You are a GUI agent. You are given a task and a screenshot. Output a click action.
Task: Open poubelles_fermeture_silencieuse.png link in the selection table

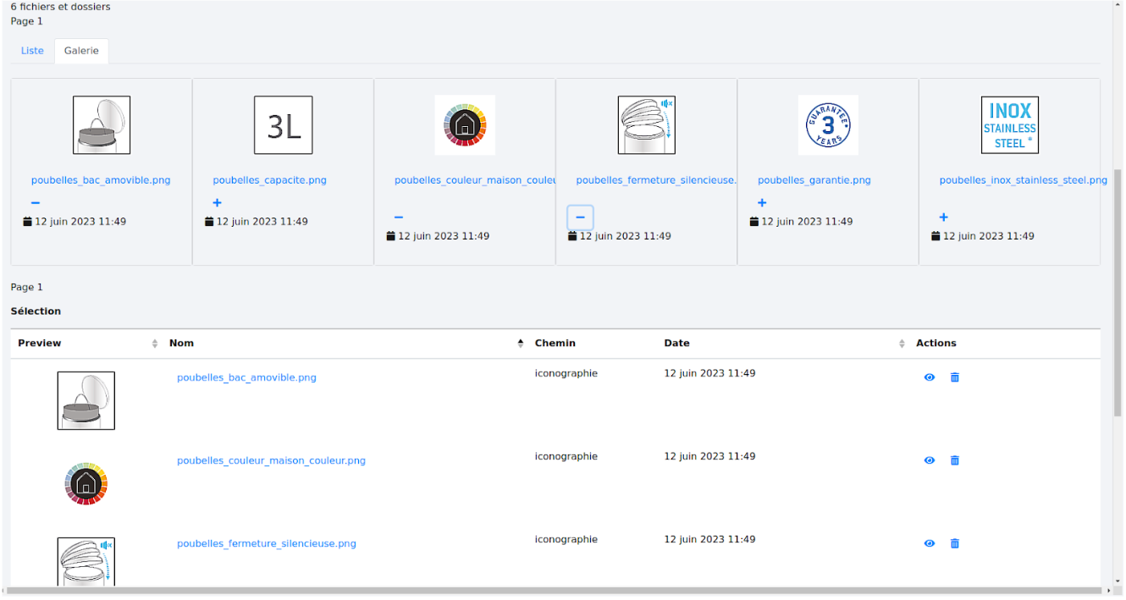[x=266, y=544]
